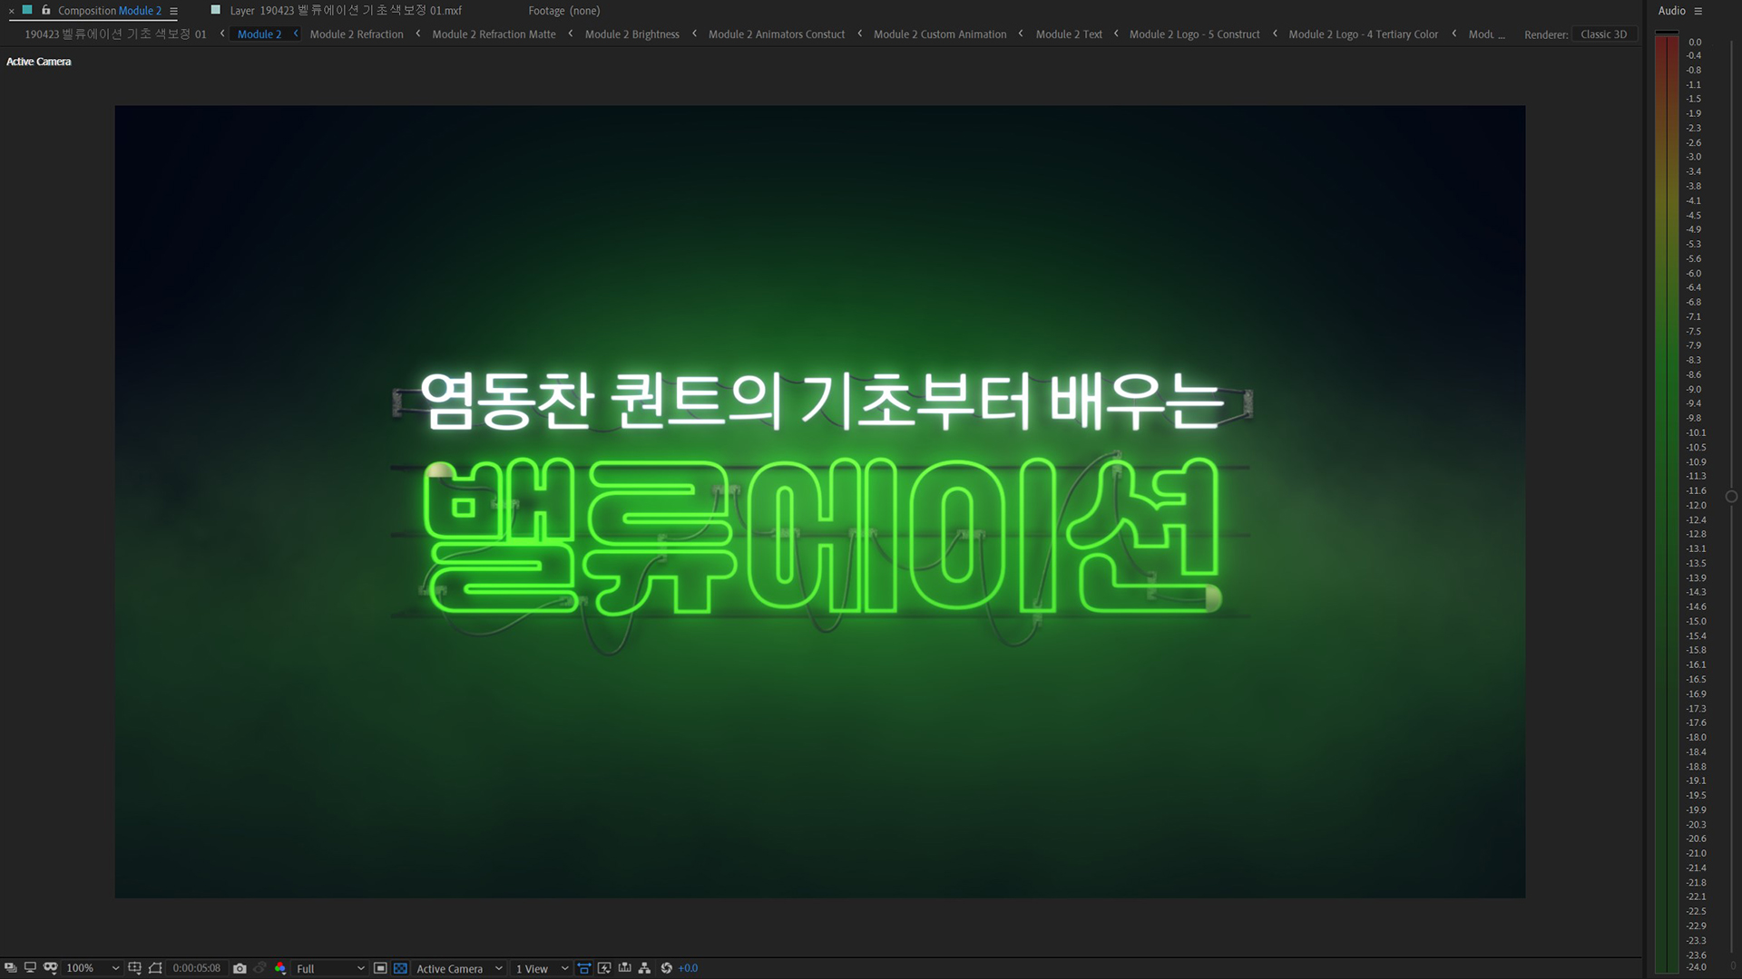The height and width of the screenshot is (979, 1742).
Task: Click the always preview this view icon
Action: point(10,968)
